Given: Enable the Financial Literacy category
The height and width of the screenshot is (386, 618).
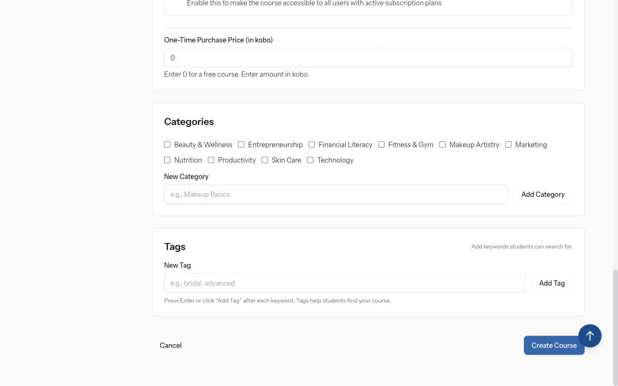Looking at the screenshot, I should tap(312, 145).
